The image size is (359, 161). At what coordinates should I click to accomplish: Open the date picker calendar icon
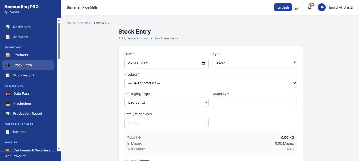coord(203,63)
